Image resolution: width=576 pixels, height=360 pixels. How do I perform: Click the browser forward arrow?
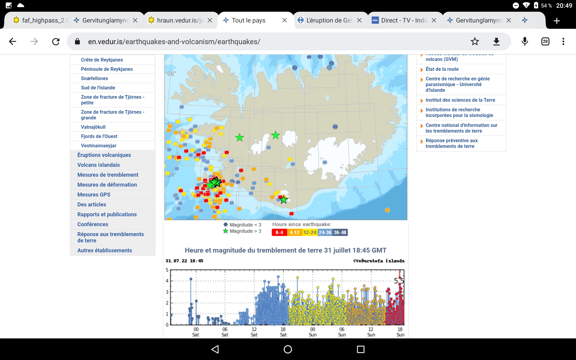click(x=34, y=41)
